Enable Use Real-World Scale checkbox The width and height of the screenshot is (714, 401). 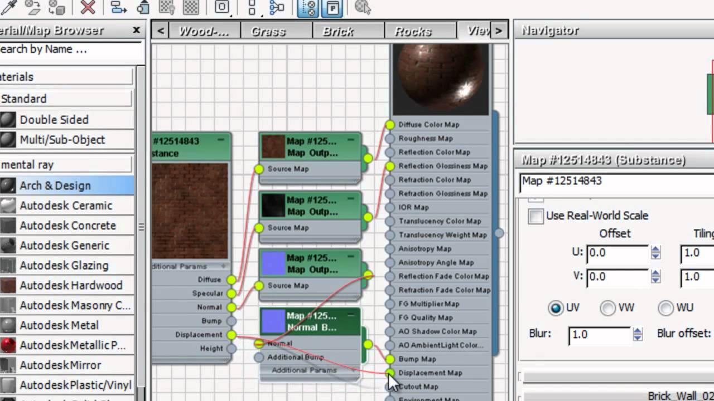pos(536,216)
